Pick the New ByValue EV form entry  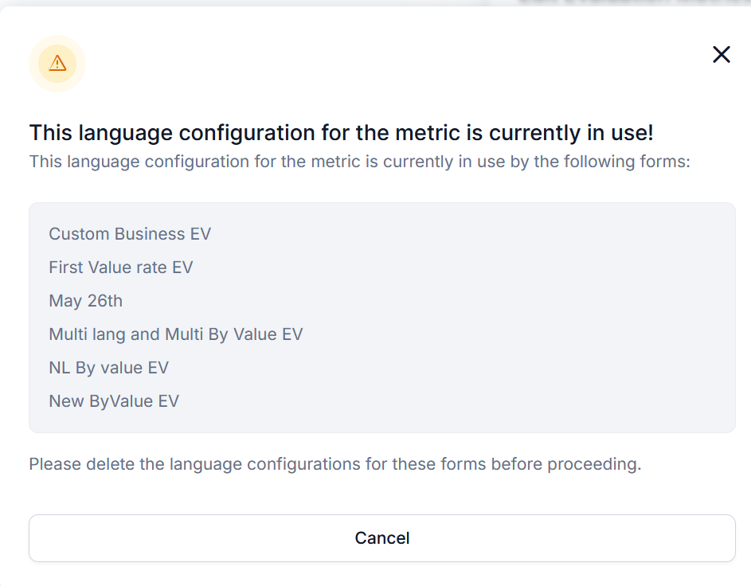(x=114, y=401)
